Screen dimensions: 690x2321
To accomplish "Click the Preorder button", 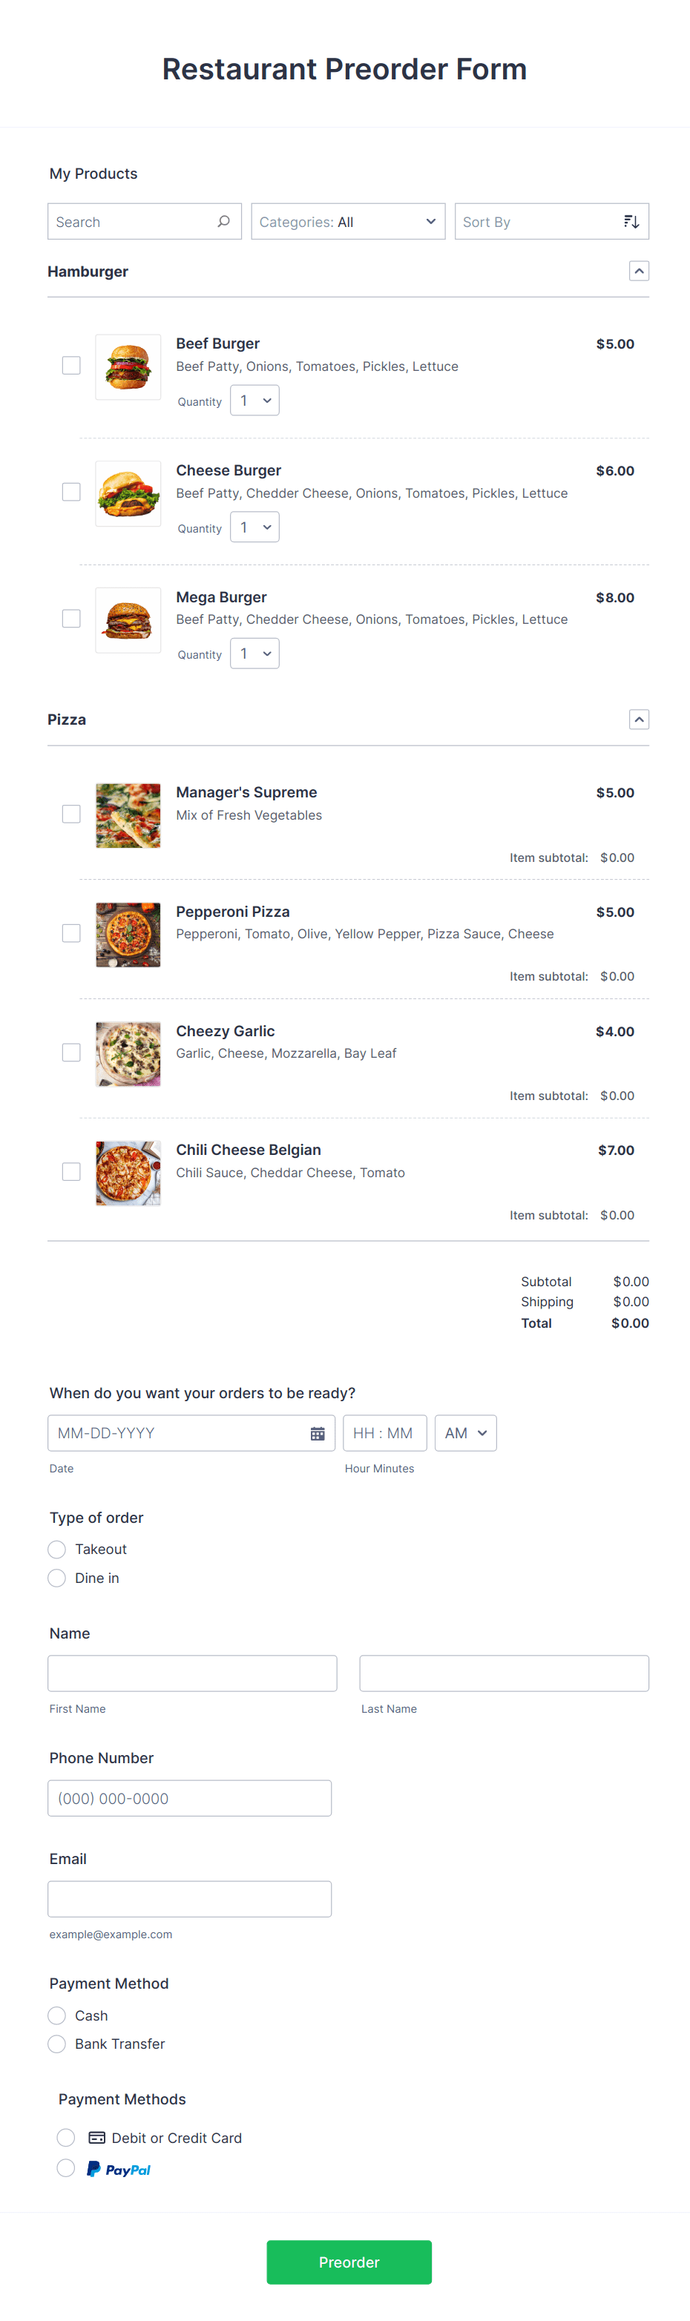I will click(x=349, y=2262).
